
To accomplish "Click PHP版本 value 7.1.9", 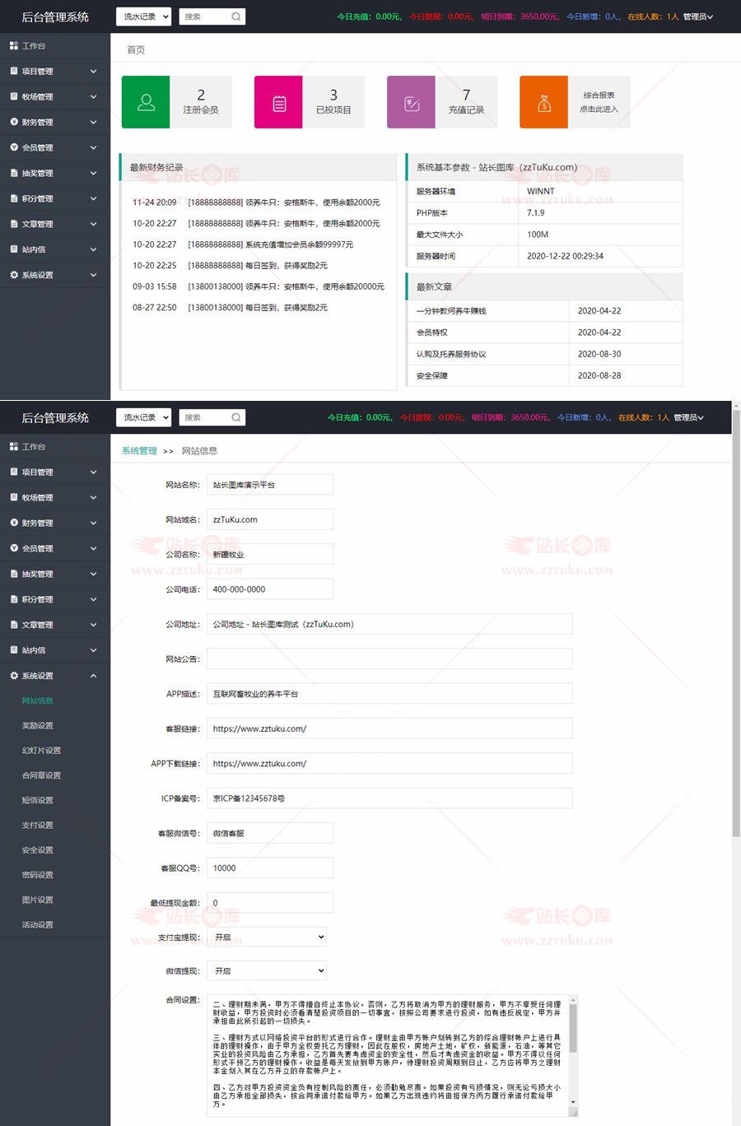I will (x=536, y=212).
